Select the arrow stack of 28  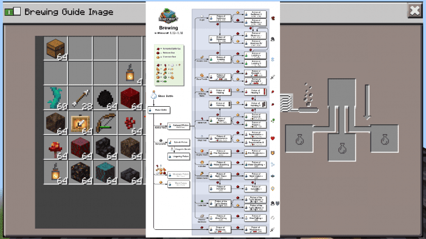click(x=80, y=98)
